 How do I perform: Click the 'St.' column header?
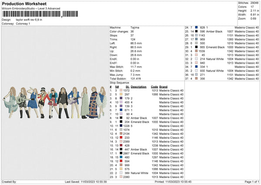click(127, 87)
